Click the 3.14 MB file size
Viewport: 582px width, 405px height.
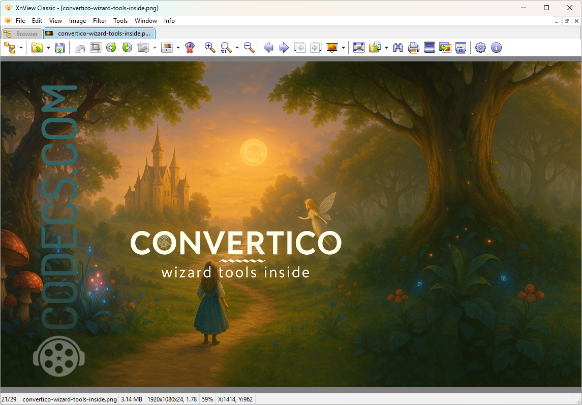[x=132, y=399]
